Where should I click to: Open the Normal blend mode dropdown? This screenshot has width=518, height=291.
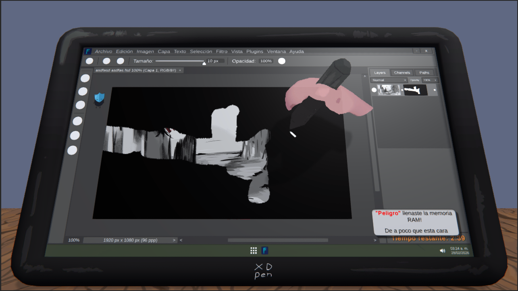(389, 80)
